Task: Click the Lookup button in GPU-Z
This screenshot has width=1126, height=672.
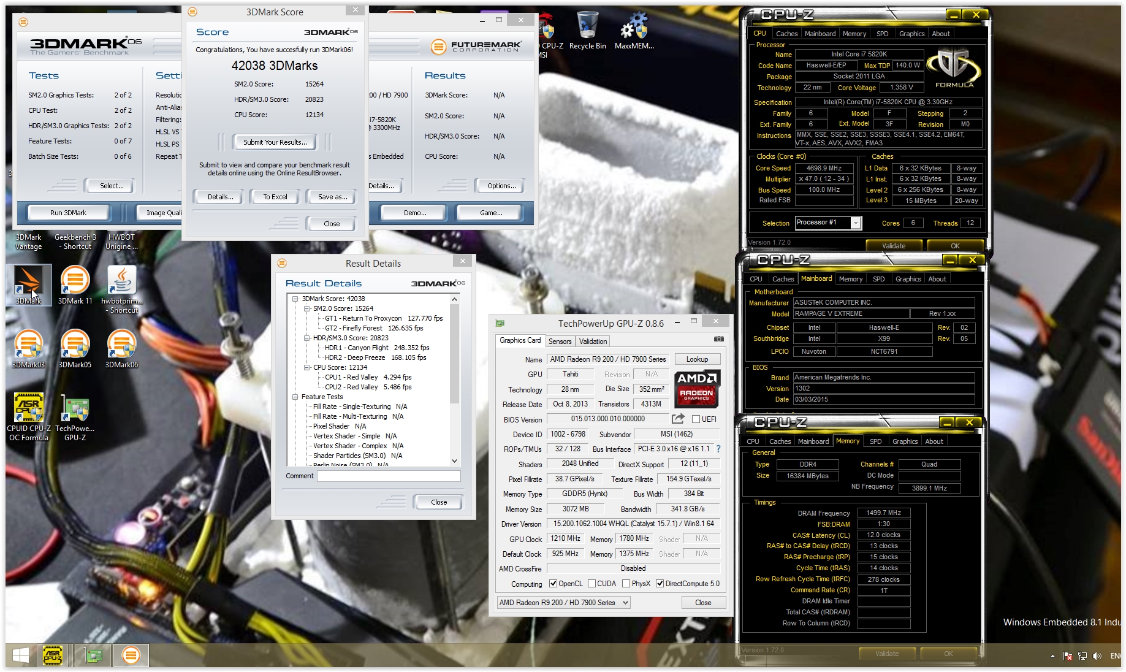Action: (697, 359)
